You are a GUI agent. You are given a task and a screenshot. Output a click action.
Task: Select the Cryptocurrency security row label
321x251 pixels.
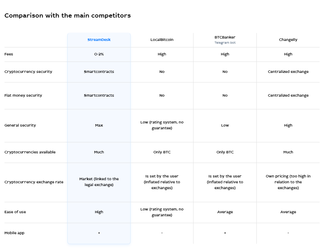[x=28, y=72]
